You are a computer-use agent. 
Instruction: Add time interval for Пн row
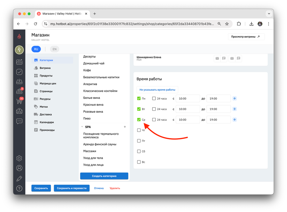[235, 98]
